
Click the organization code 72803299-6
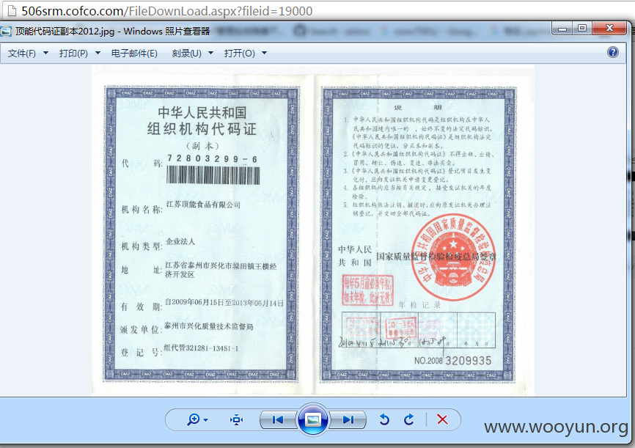(212, 159)
